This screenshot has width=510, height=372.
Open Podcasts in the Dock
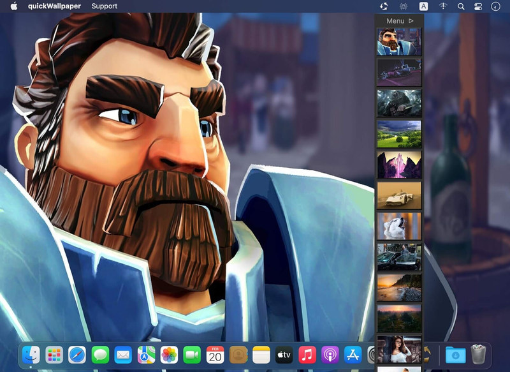[x=330, y=355]
